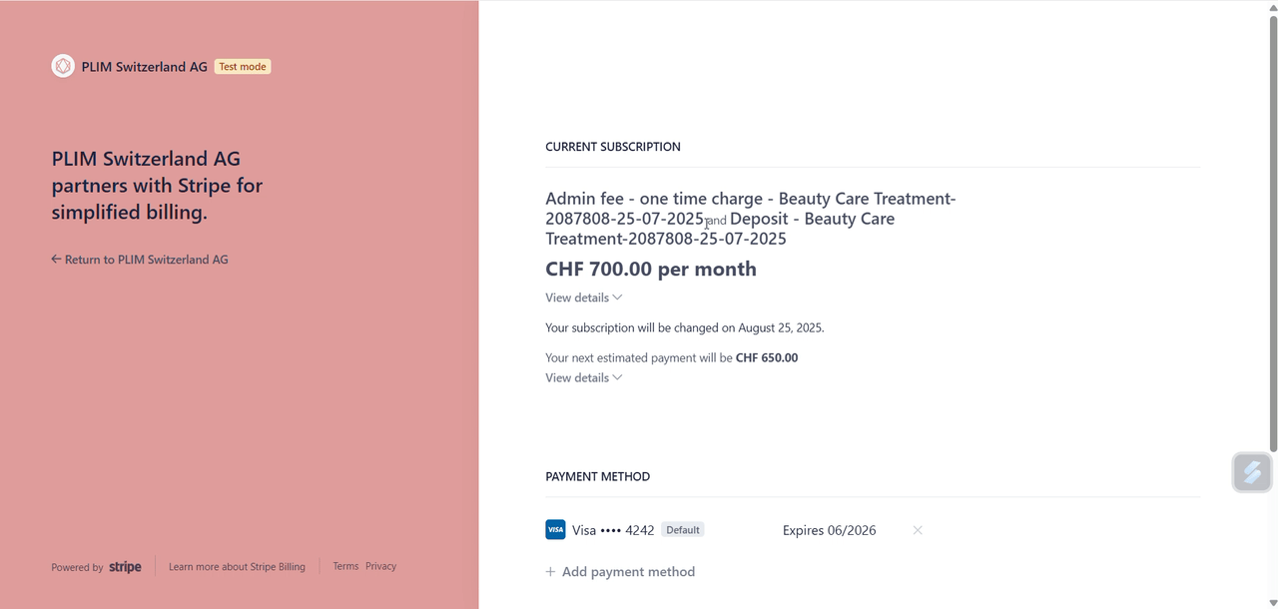Click the plus icon for adding payment
This screenshot has width=1278, height=609.
550,572
